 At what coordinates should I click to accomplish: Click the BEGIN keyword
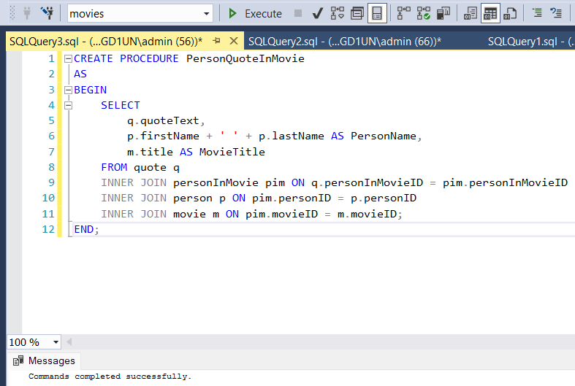[x=90, y=90]
